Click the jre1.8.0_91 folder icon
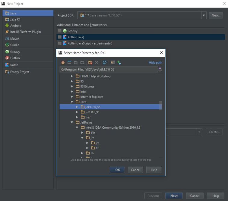228x201 pixels. tap(83, 112)
